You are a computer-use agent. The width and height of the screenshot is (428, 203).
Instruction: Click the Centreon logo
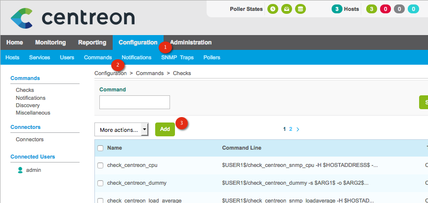coord(72,18)
